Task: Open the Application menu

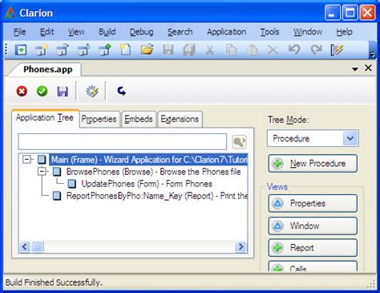Action: click(226, 32)
